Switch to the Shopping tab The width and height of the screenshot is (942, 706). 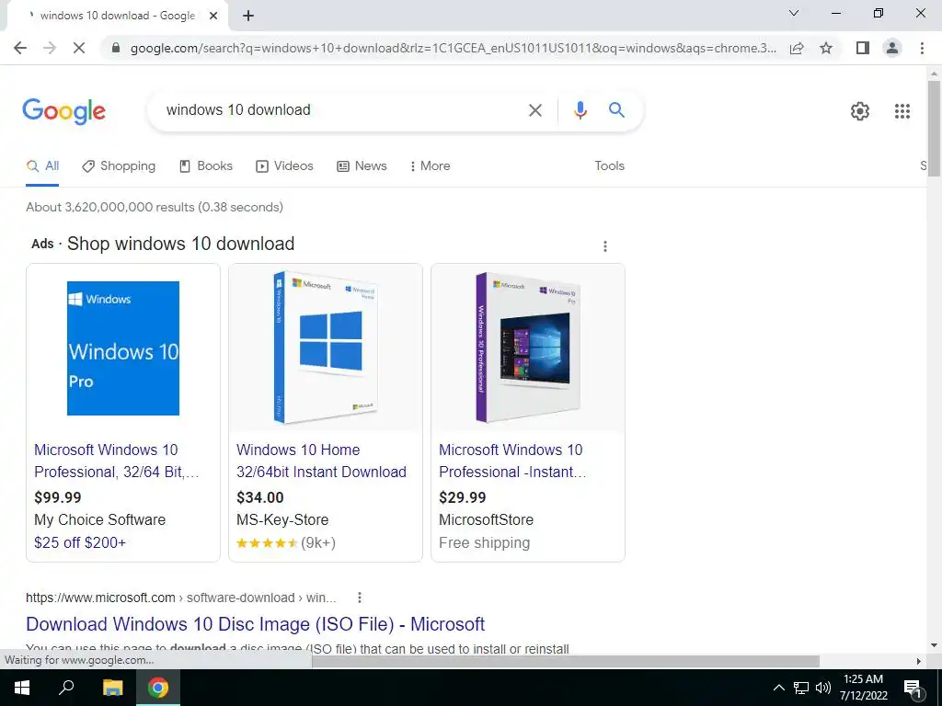(x=119, y=165)
